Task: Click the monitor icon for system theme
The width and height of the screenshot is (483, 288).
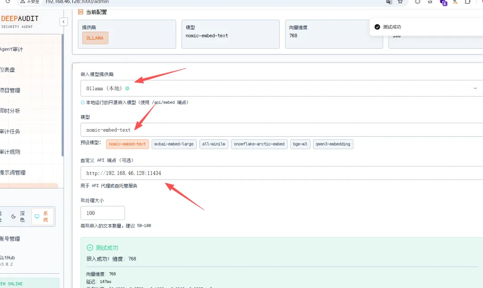Action: tap(37, 217)
